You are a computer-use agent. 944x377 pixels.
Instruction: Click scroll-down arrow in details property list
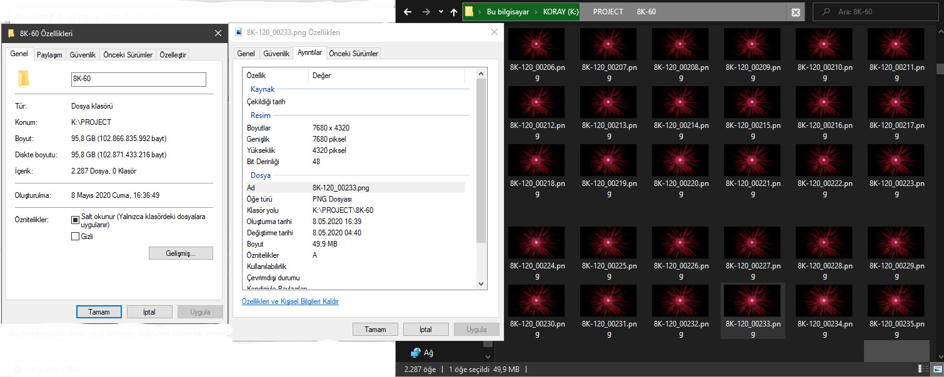pos(481,284)
